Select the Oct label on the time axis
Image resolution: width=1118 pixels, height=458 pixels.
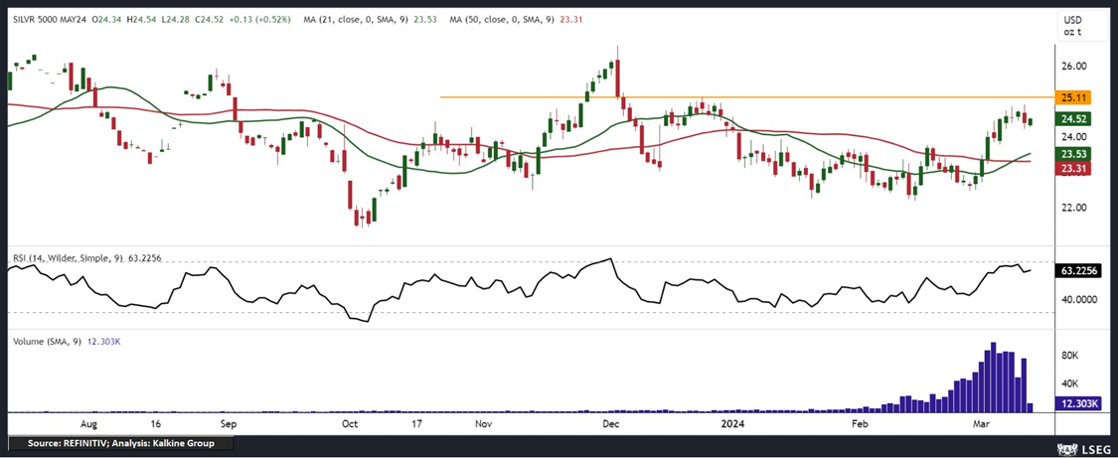(349, 422)
